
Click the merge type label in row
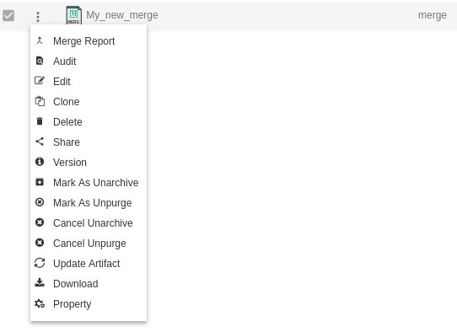(433, 15)
